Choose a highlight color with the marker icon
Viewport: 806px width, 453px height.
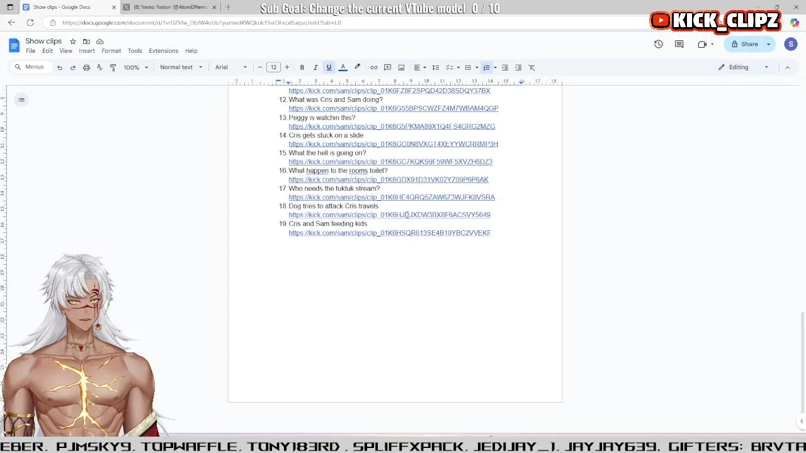357,67
